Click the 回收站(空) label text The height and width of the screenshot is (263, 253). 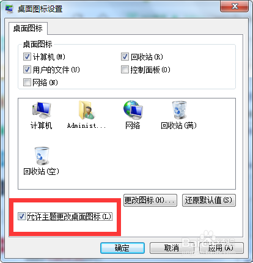pyautogui.click(x=41, y=171)
